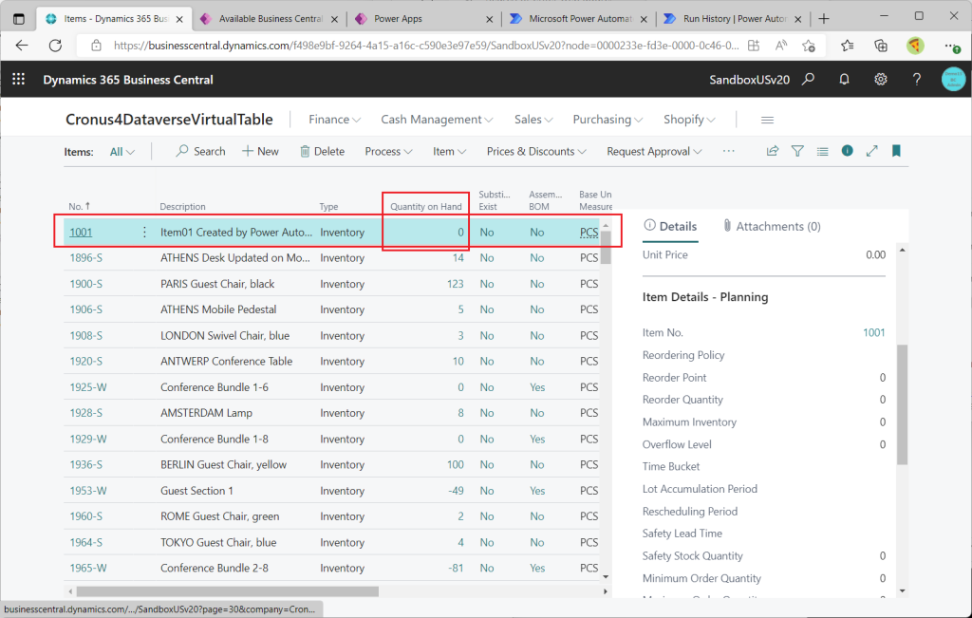Open the browser favorites list
This screenshot has width=972, height=618.
pyautogui.click(x=848, y=46)
